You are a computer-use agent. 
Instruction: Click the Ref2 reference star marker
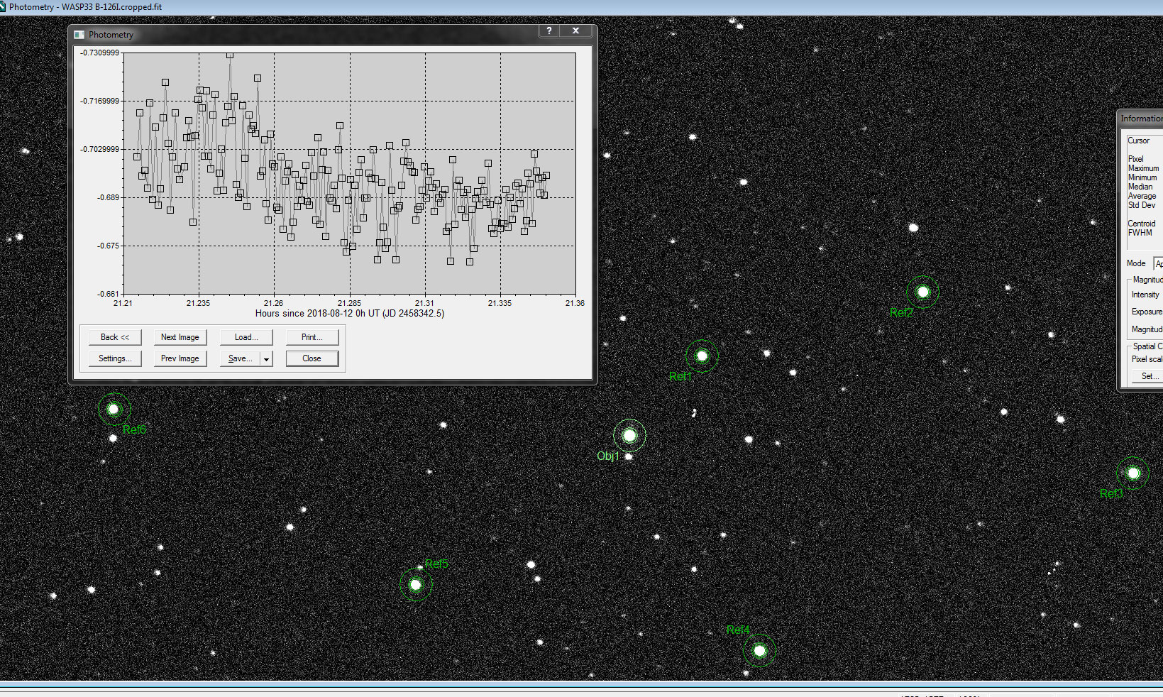[x=922, y=292]
